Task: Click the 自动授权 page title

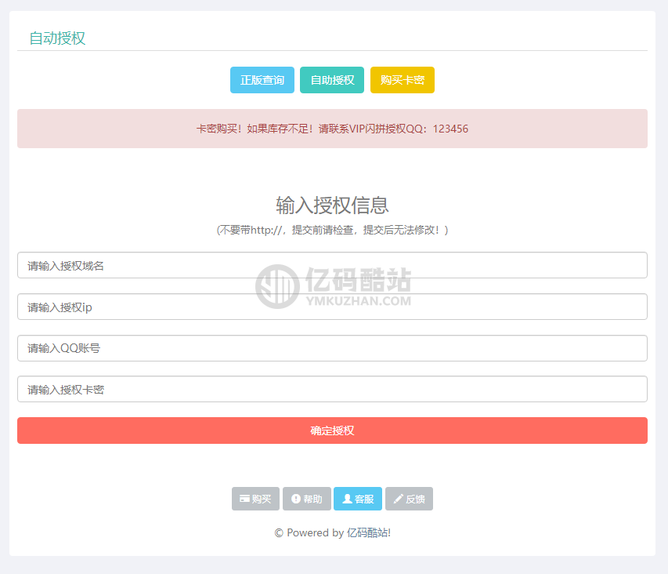Action: tap(57, 38)
